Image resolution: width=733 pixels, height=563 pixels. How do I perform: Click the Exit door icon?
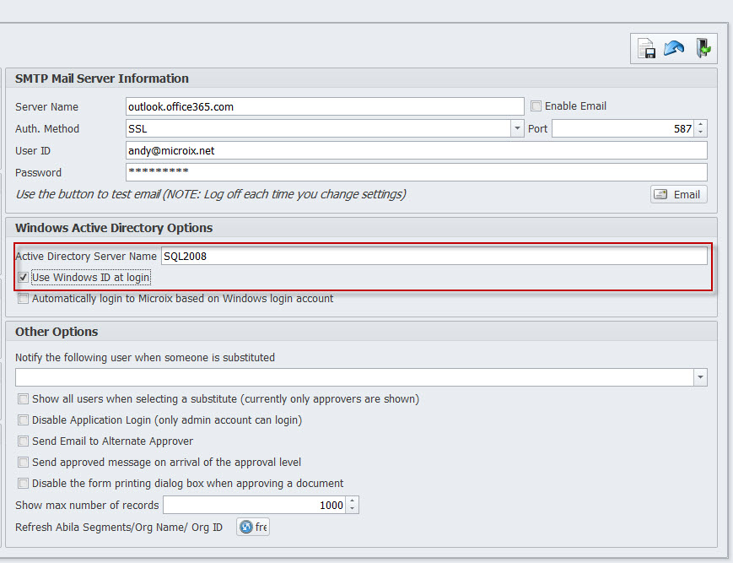click(x=702, y=49)
